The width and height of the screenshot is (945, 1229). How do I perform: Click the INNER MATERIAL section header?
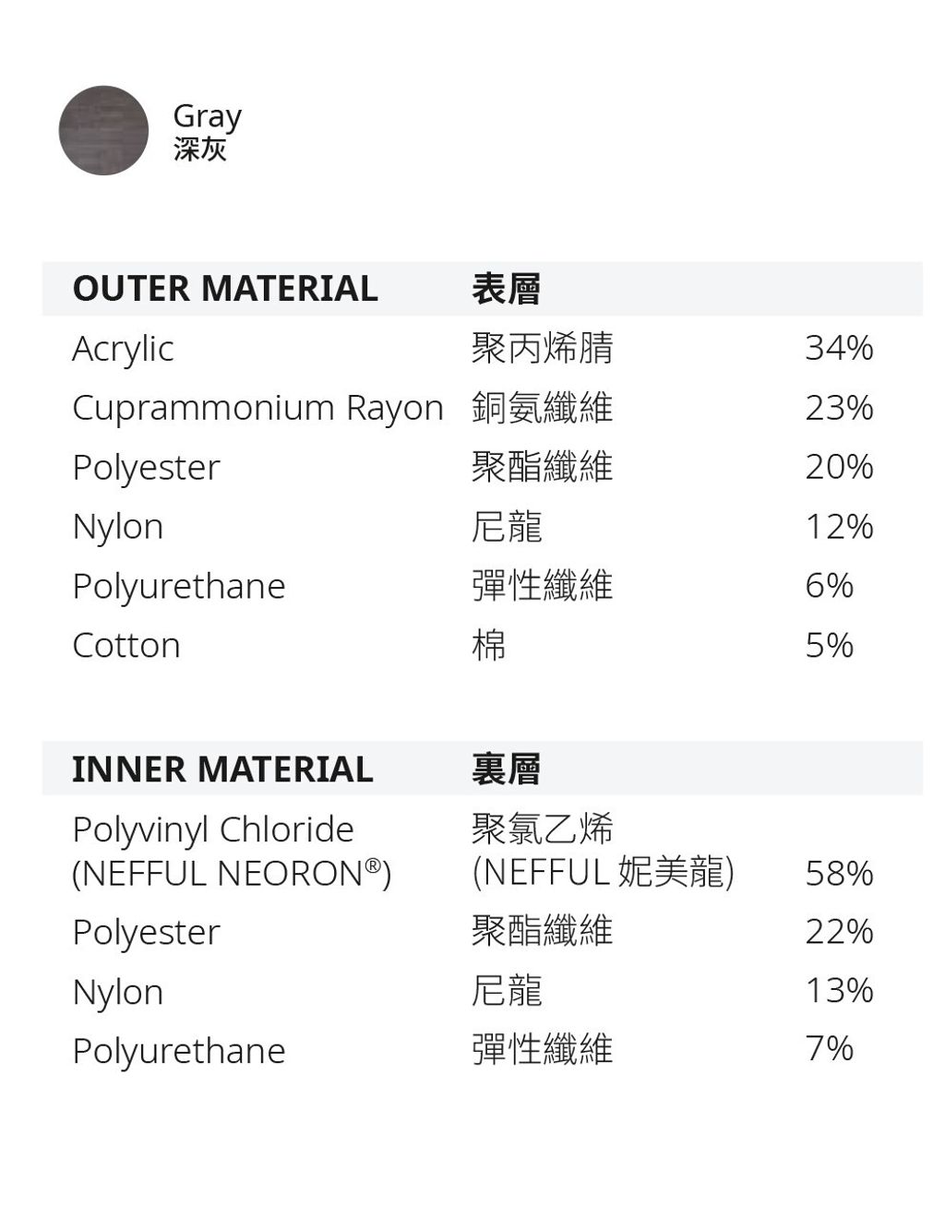point(222,770)
